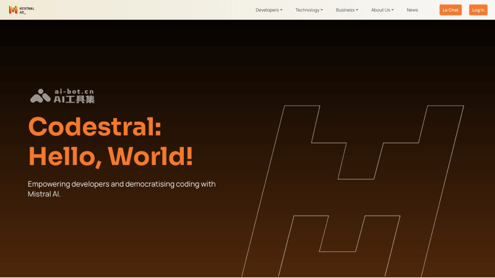
Task: Click the ai-bot.cn watermark cloud icon
Action: pyautogui.click(x=40, y=96)
